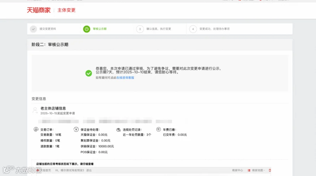Click the 退出 link in embedded bar
The height and width of the screenshot is (176, 316).
point(89,170)
